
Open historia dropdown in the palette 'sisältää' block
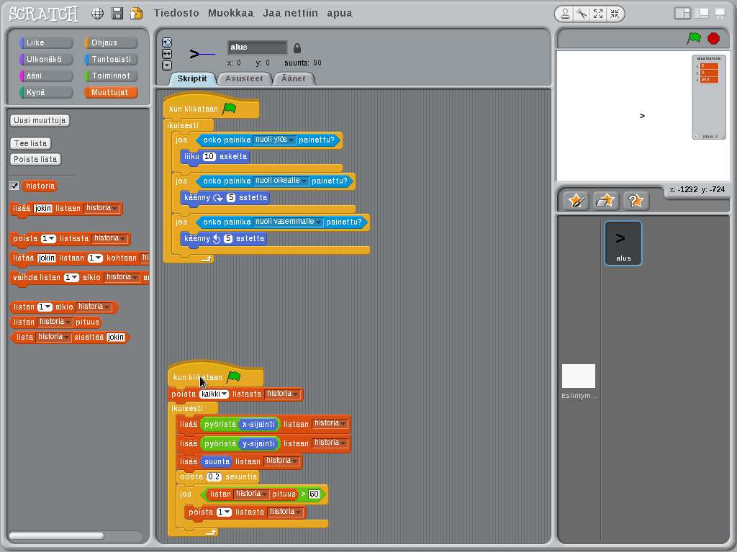53,337
